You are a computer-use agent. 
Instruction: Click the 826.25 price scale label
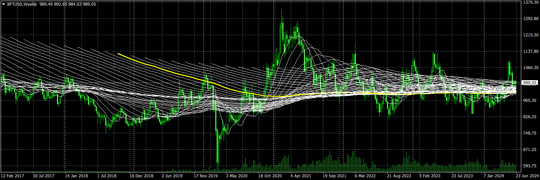pyautogui.click(x=530, y=117)
